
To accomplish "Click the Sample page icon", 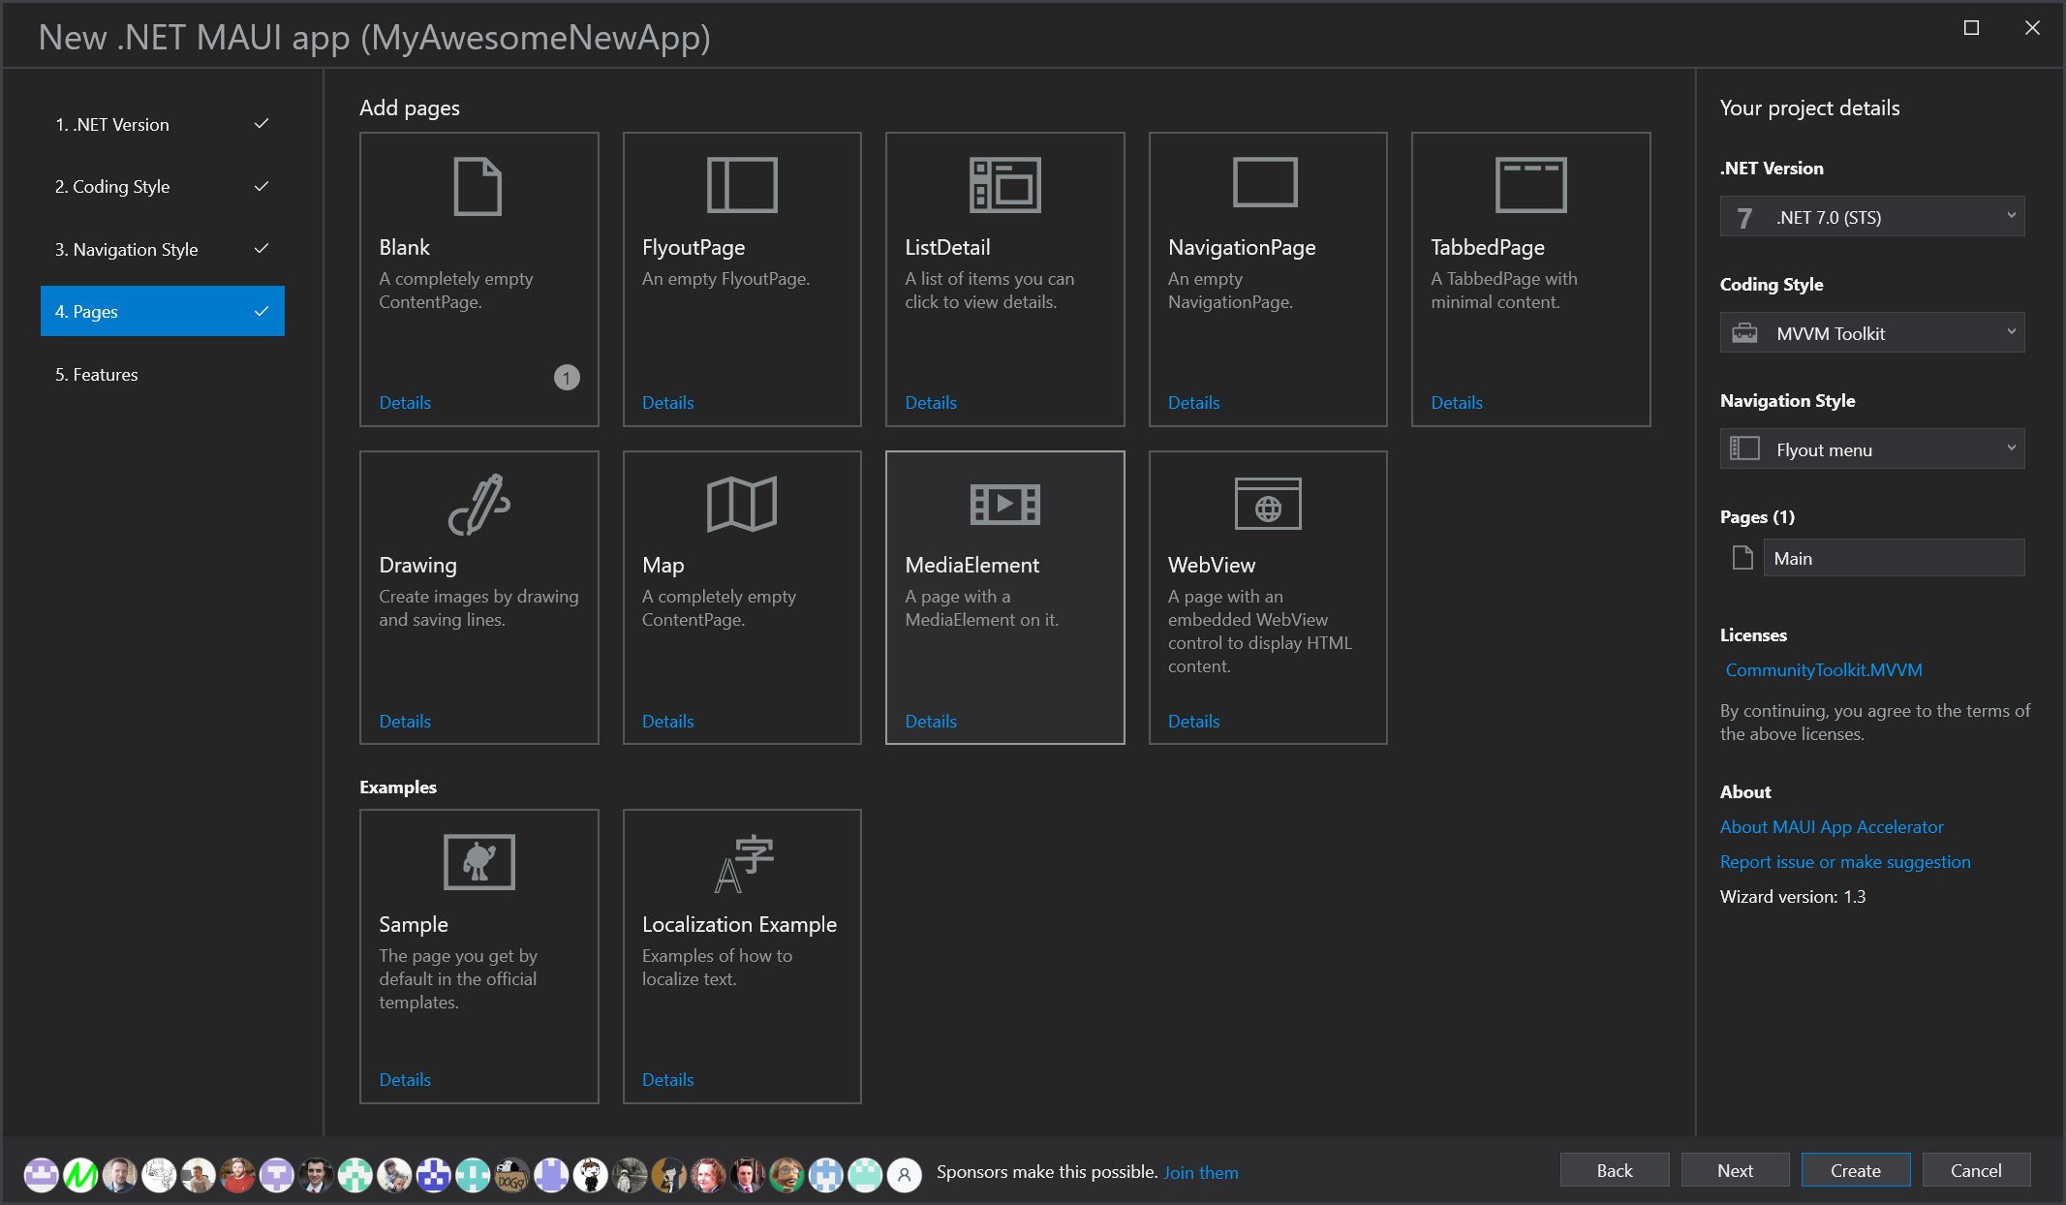I will [478, 861].
